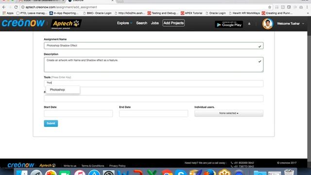The image size is (311, 175).
Task: Switch to the creonow browser tab
Action: pos(91,1)
